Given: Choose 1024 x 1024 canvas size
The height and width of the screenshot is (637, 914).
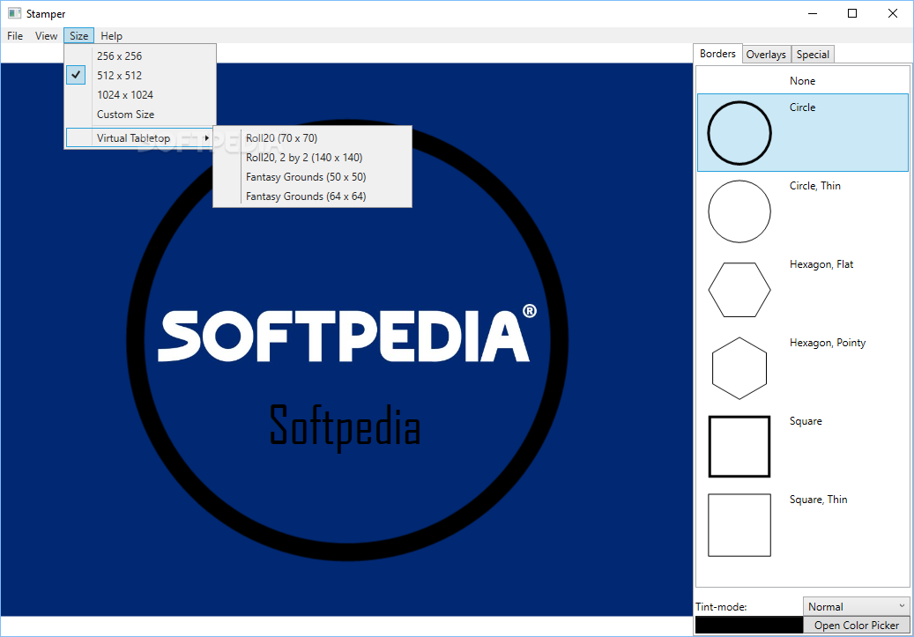Looking at the screenshot, I should pos(140,94).
